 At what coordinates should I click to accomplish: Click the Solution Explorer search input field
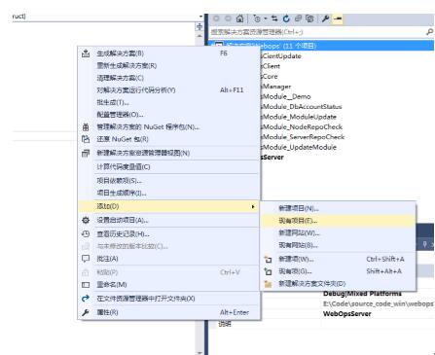pos(317,32)
